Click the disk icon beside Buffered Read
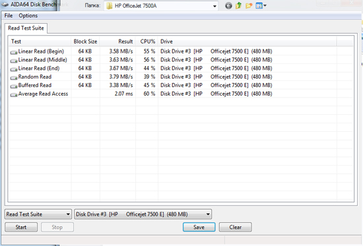Screen dimensions: 363x246 click(14, 86)
